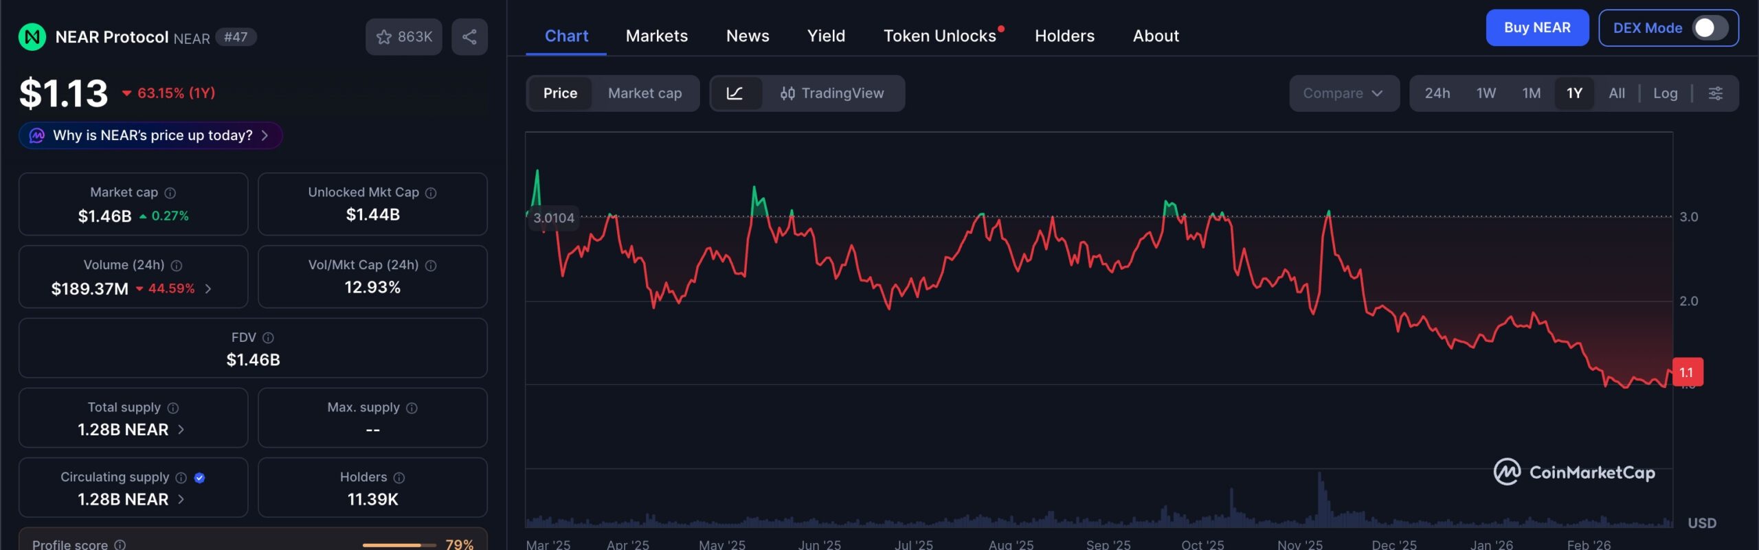
Task: Set chart range to 1M
Action: pos(1532,93)
